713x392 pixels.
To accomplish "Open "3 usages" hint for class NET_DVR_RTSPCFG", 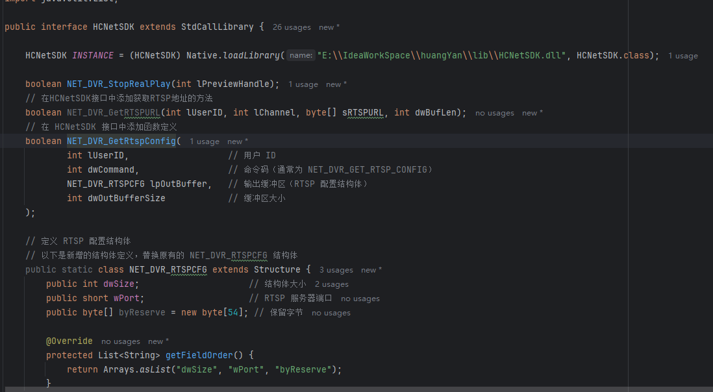I will click(x=336, y=270).
